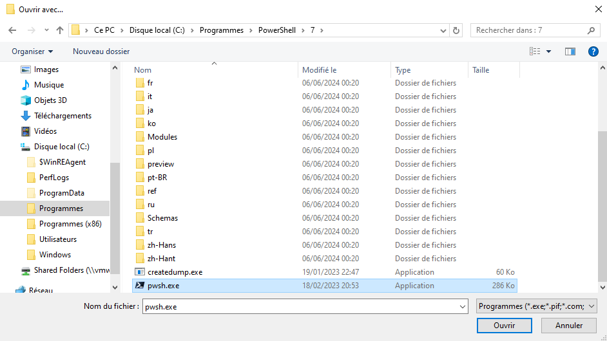This screenshot has height=341, width=607.
Task: Open the Organiser menu
Action: coord(32,51)
